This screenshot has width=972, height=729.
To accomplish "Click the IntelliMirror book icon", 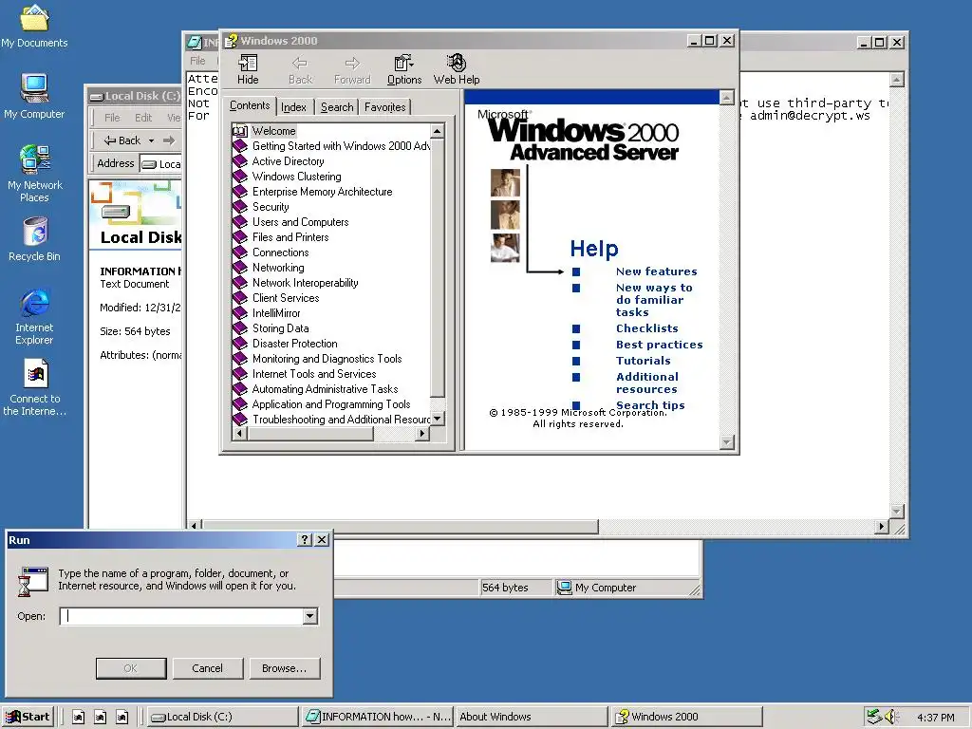I will click(x=240, y=313).
